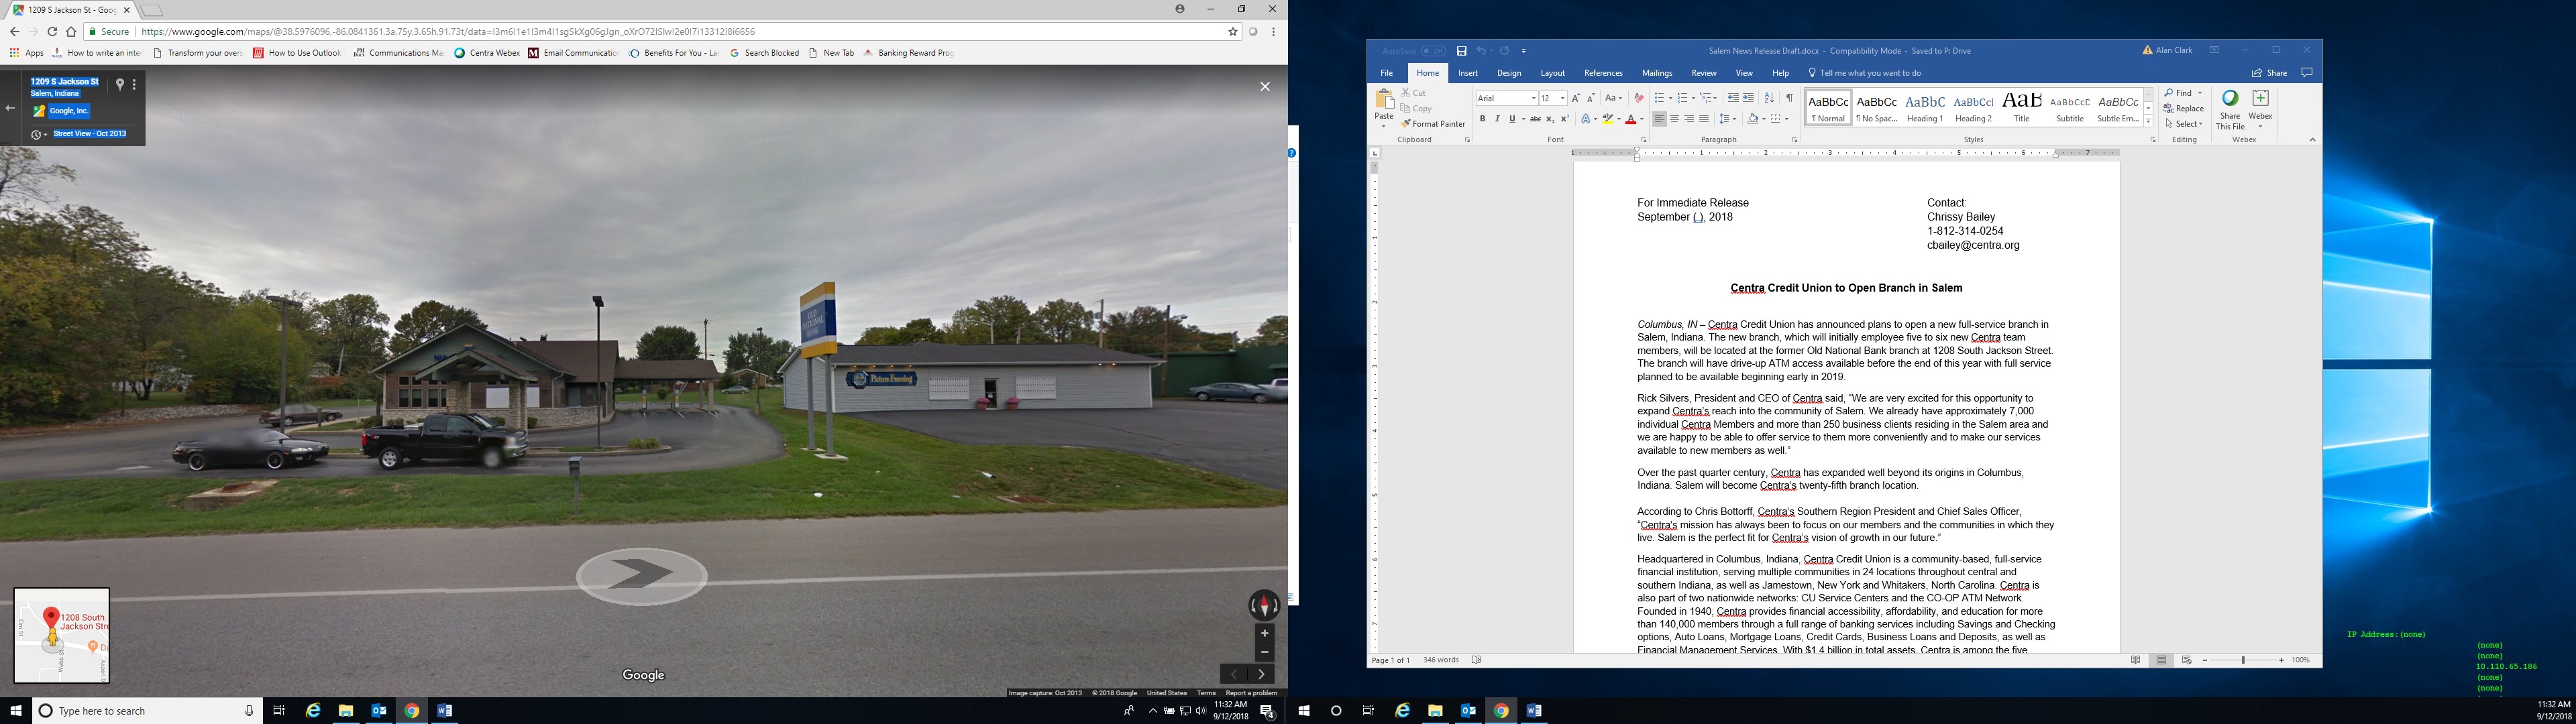Click the Format Painter tool

tap(1432, 124)
